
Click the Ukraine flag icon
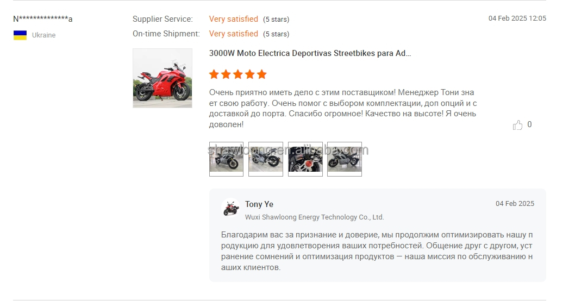coord(20,35)
